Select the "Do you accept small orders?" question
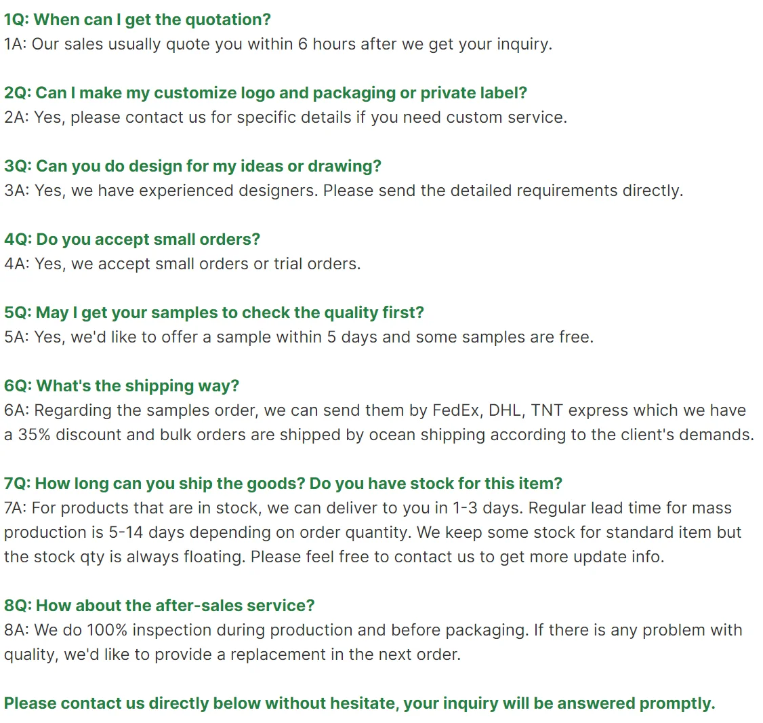This screenshot has width=763, height=723. pos(132,239)
